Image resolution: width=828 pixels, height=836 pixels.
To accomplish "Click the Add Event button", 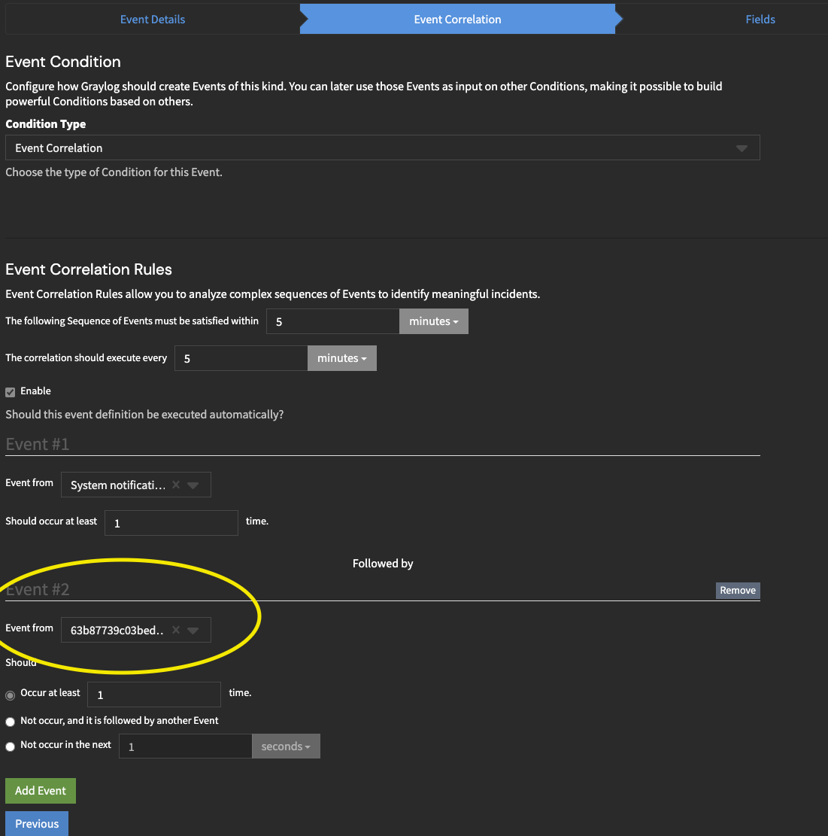I will (x=40, y=790).
